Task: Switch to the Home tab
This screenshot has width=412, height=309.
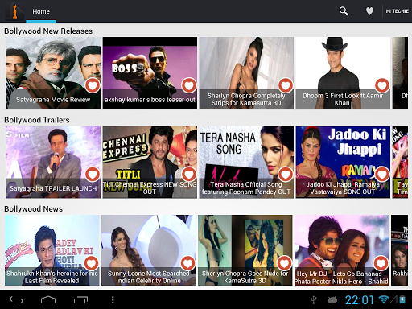Action: [x=41, y=11]
